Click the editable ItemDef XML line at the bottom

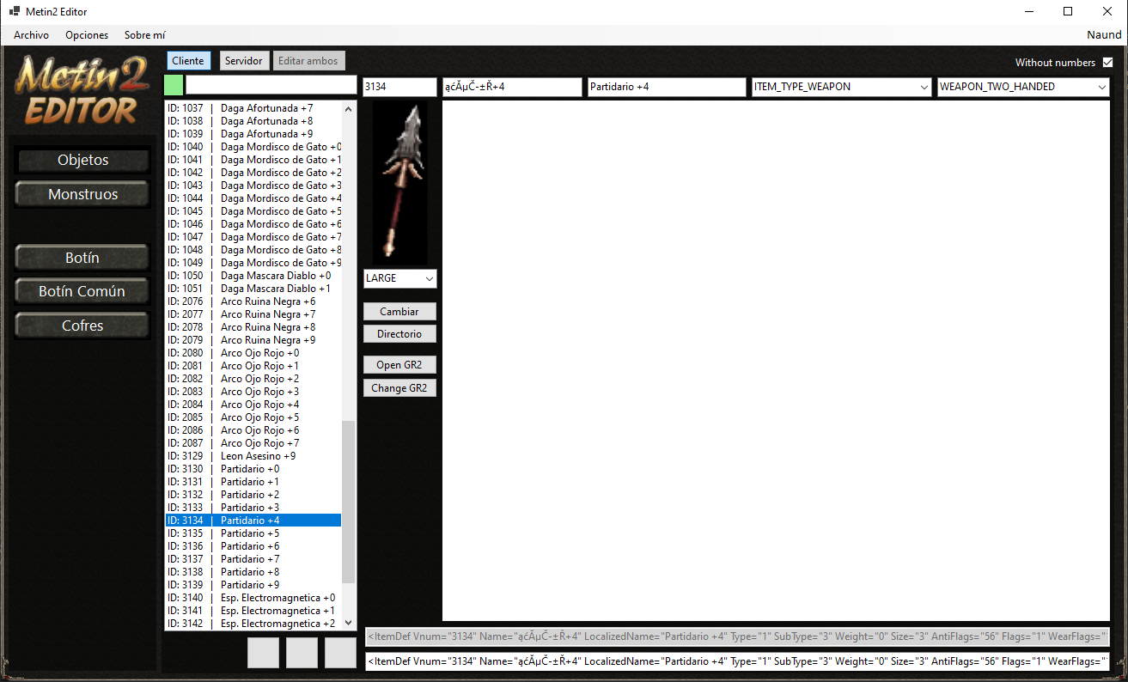point(737,661)
